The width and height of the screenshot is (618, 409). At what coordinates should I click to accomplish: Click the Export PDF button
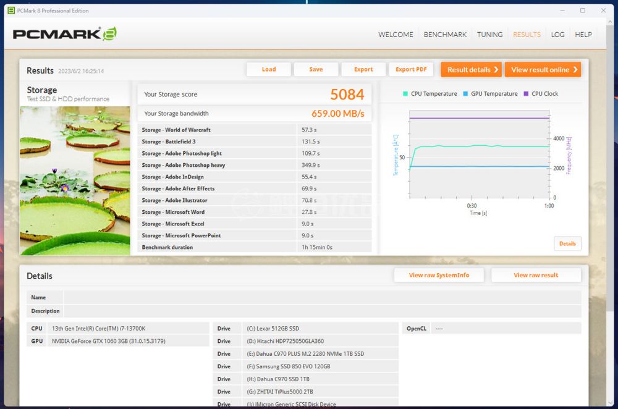tap(411, 69)
